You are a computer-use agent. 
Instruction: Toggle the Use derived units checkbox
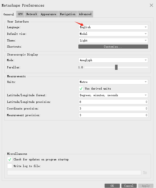[x=81, y=89]
